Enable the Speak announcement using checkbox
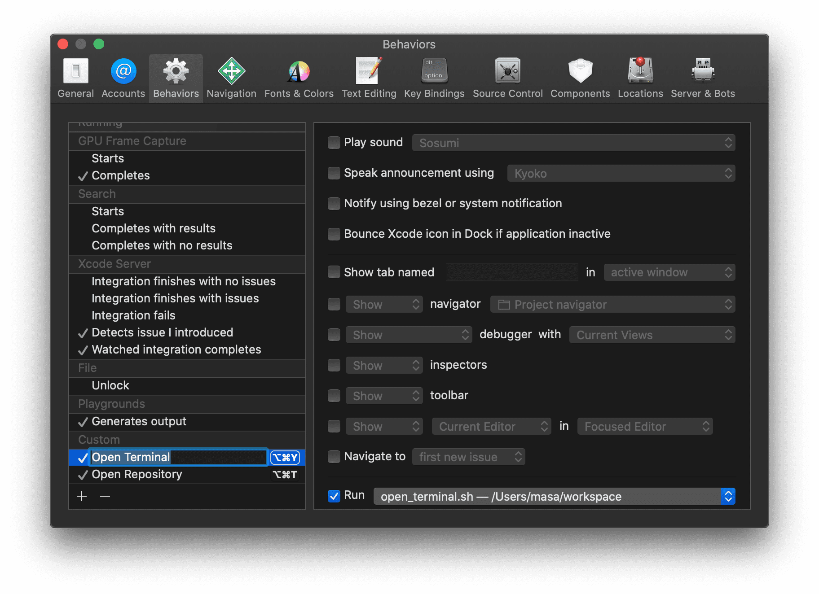The image size is (819, 594). [334, 173]
